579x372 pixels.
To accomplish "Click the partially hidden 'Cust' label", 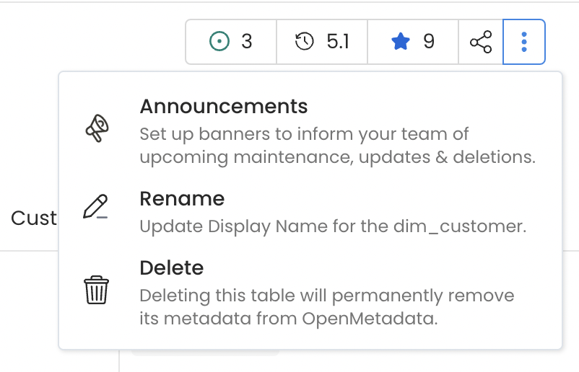I will click(34, 218).
